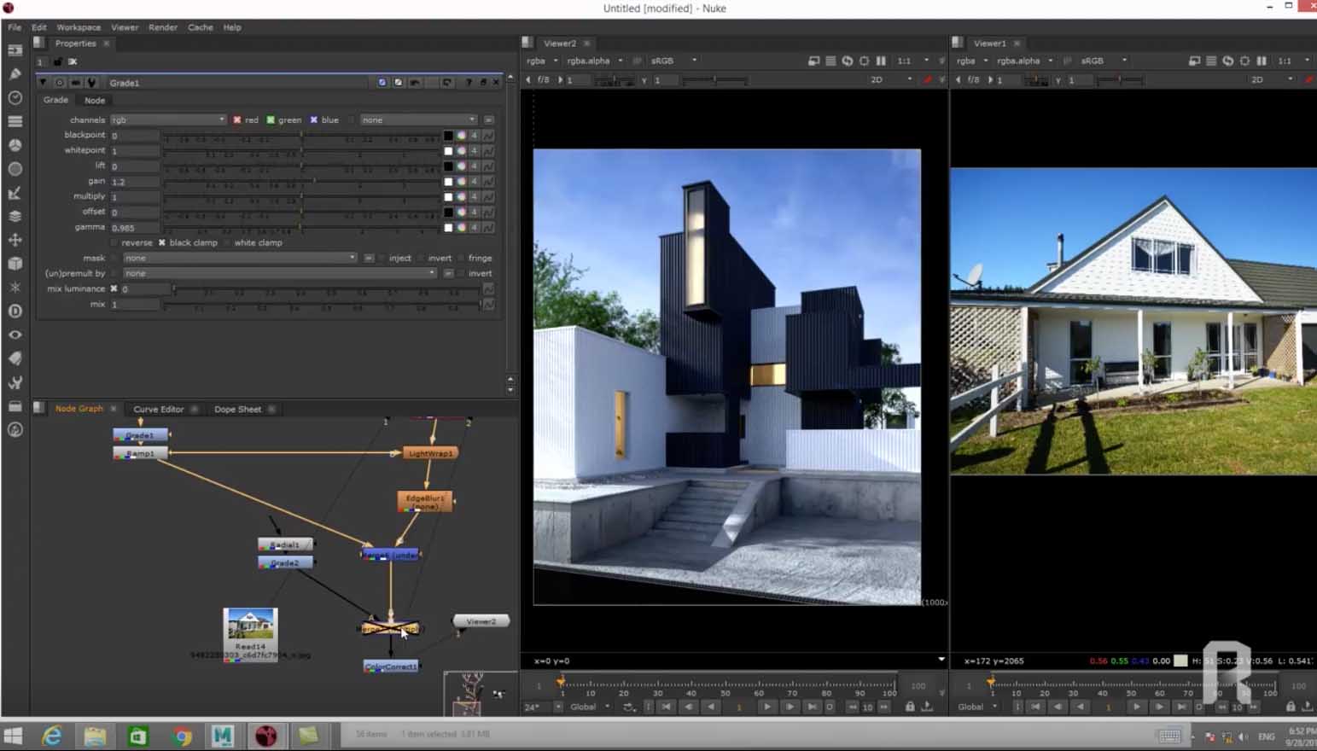Disable the black clamp checkbox
This screenshot has height=751, width=1317.
pos(161,243)
